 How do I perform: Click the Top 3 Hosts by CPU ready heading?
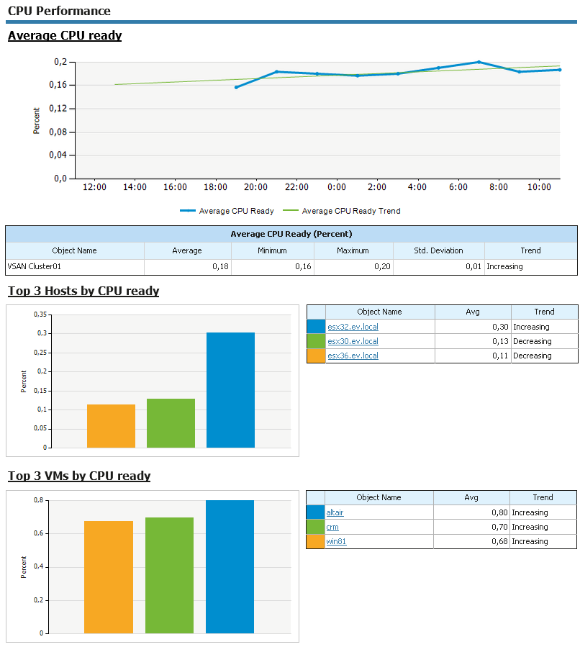point(83,291)
